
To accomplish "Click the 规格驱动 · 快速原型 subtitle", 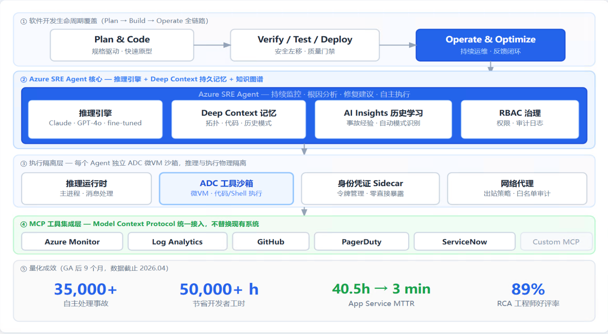I will 122,51.
